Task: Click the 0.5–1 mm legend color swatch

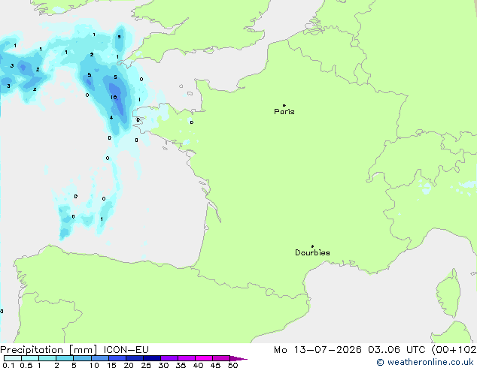Action: 30,358
